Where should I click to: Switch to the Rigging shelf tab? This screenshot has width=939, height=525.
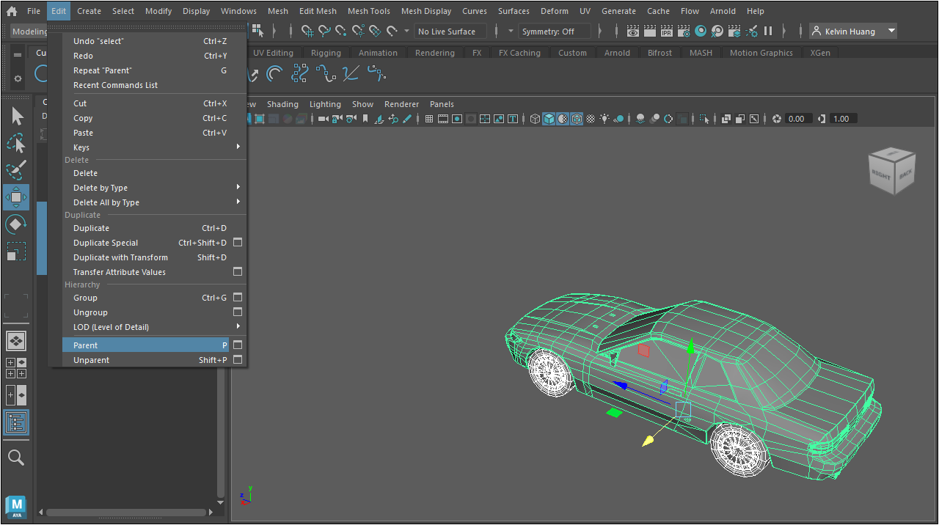coord(326,53)
